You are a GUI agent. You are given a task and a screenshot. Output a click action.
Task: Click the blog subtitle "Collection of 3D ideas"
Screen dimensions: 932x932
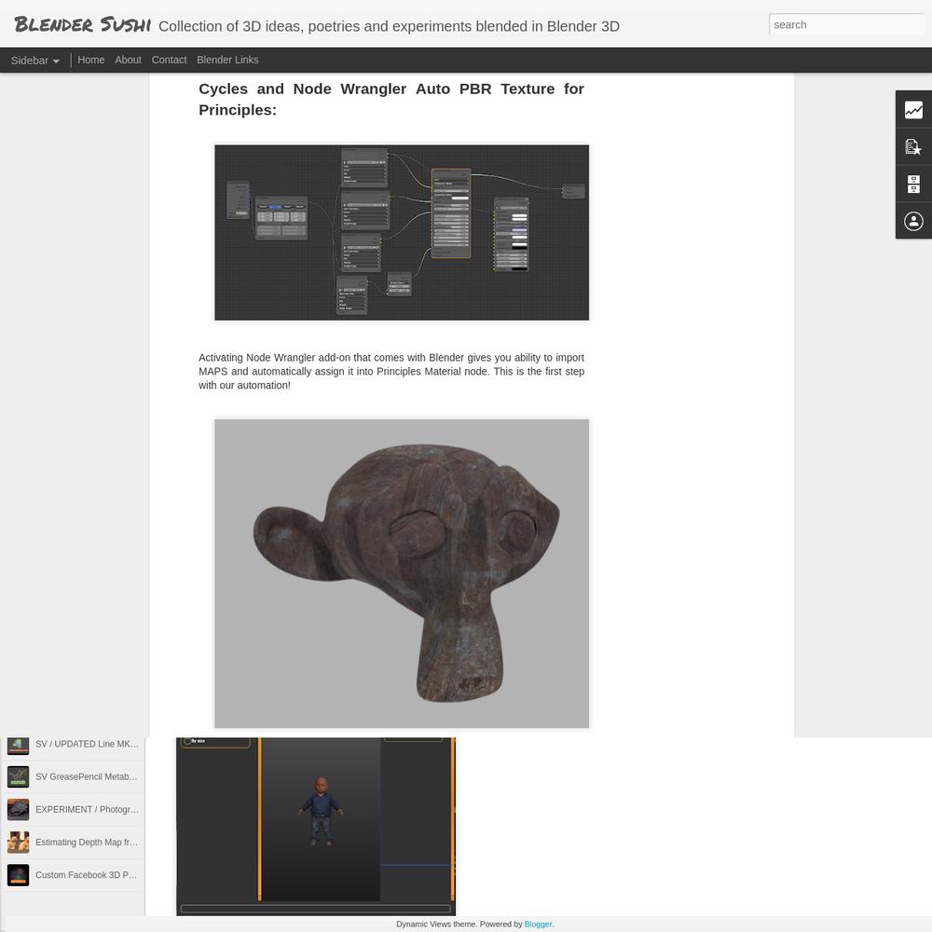coord(389,26)
